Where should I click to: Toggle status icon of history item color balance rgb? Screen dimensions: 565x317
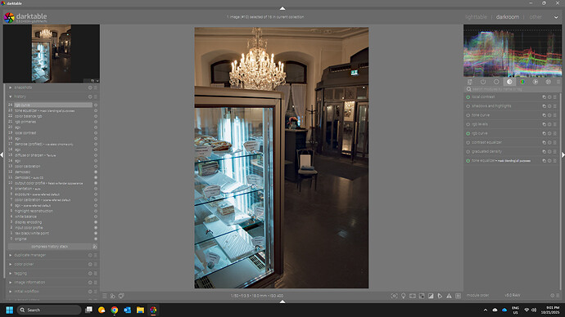(96, 116)
